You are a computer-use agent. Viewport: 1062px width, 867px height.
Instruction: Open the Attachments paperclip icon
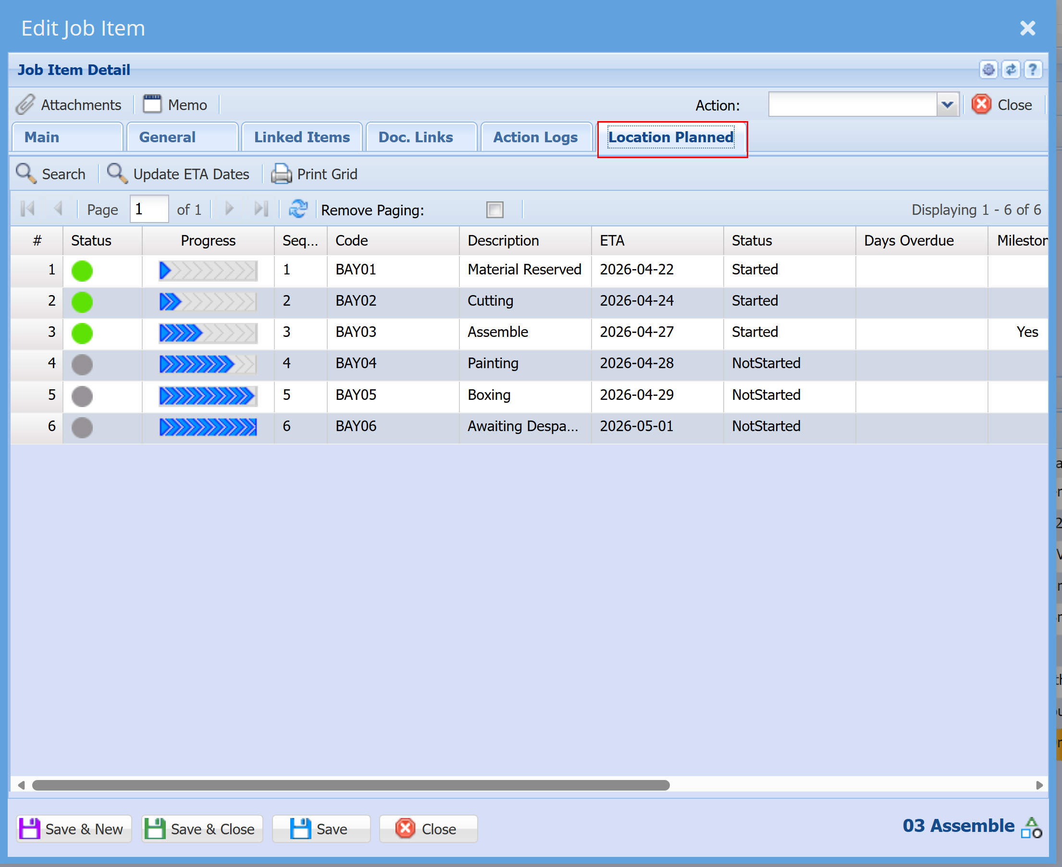pyautogui.click(x=25, y=104)
